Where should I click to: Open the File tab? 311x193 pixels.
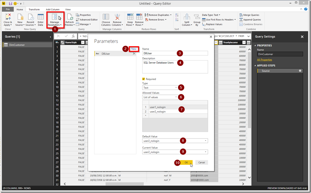8,9
